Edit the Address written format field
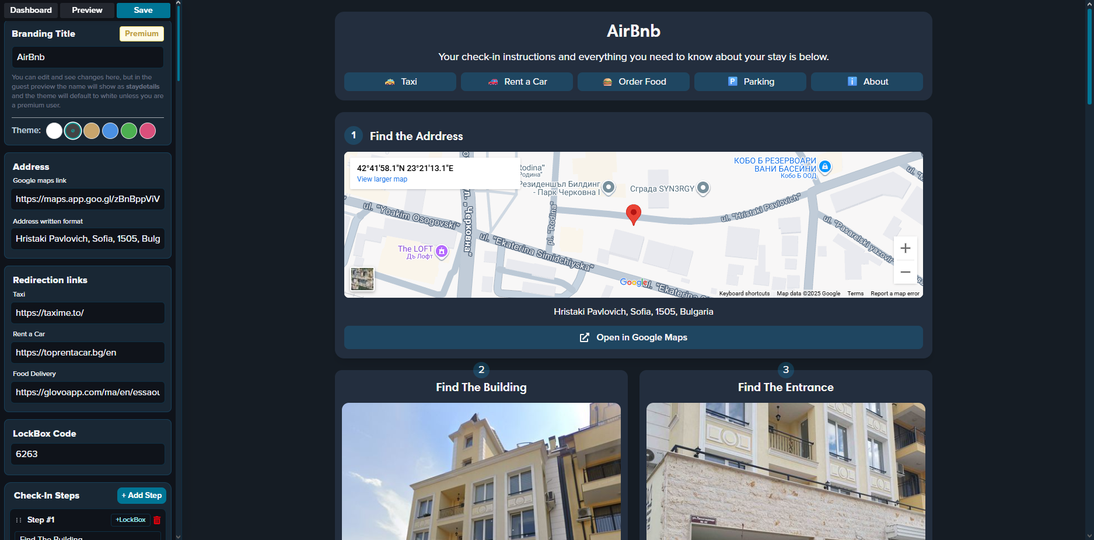The height and width of the screenshot is (540, 1094). pos(88,239)
